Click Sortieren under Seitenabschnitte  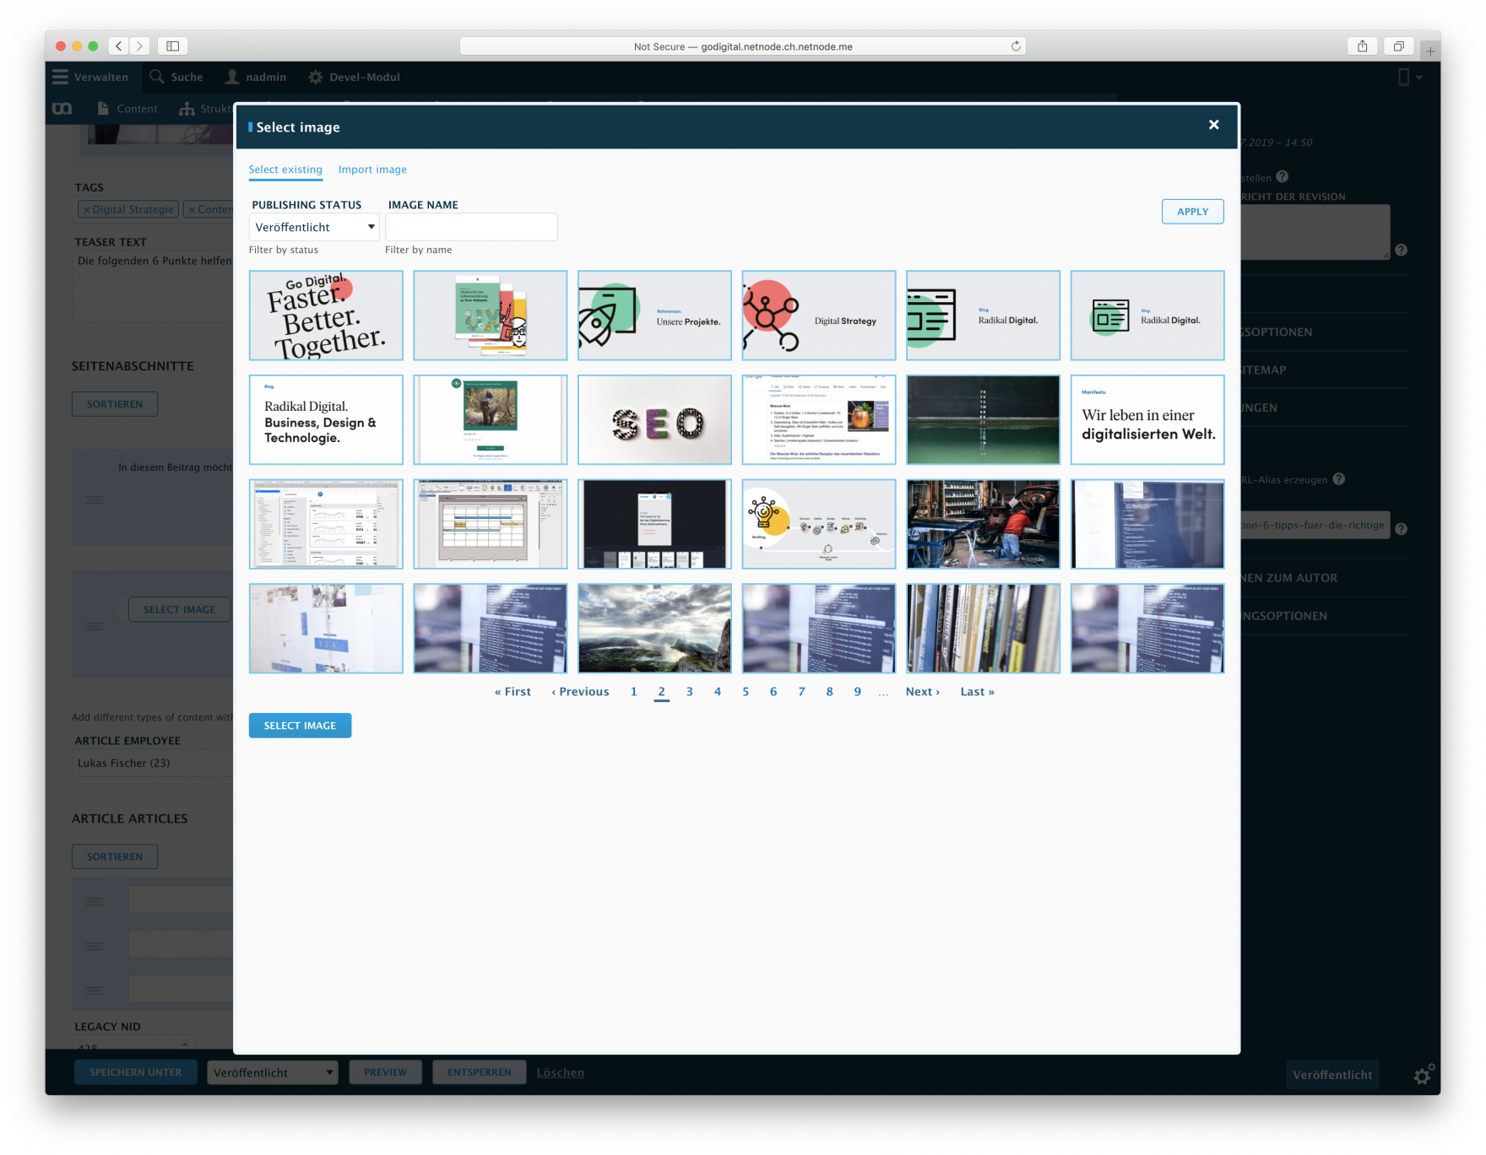pyautogui.click(x=115, y=404)
